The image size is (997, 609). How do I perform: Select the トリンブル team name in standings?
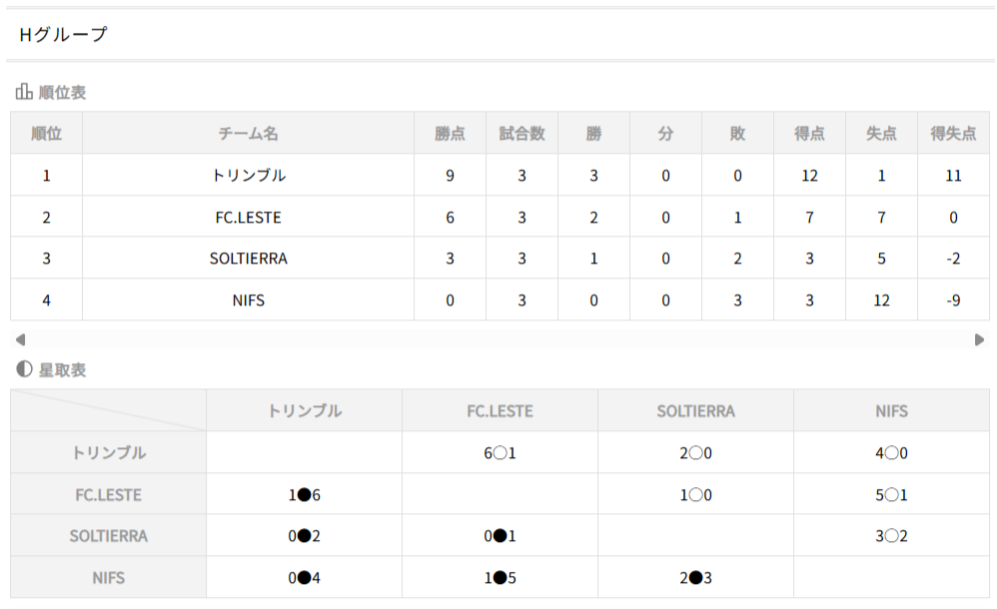tap(248, 176)
